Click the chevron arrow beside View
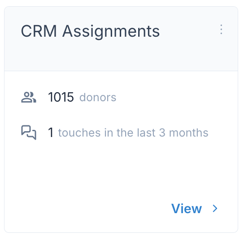 (x=215, y=208)
